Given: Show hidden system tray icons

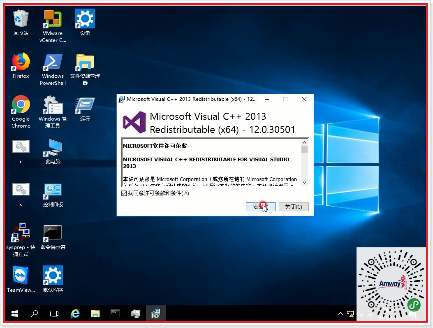Looking at the screenshot, I should (x=340, y=314).
